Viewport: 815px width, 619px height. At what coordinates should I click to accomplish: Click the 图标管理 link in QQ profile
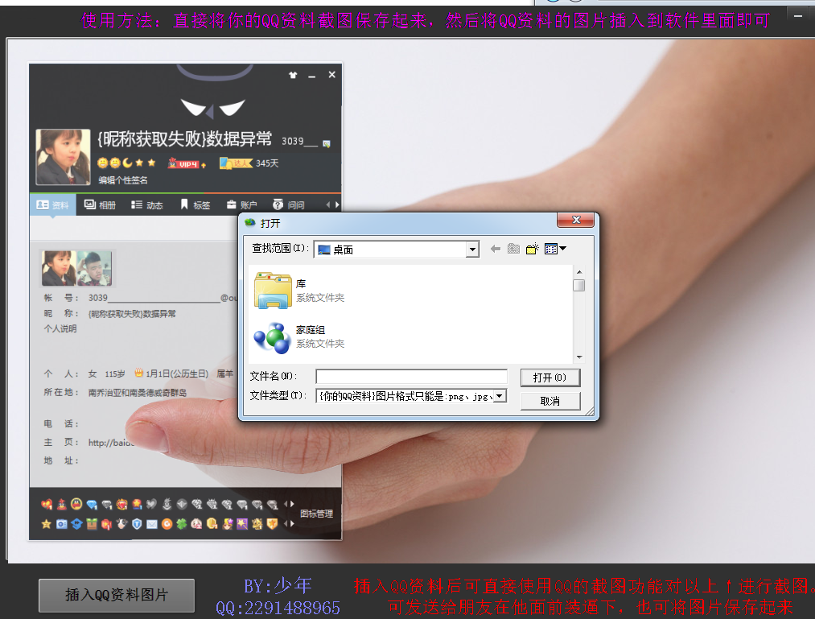pyautogui.click(x=316, y=514)
